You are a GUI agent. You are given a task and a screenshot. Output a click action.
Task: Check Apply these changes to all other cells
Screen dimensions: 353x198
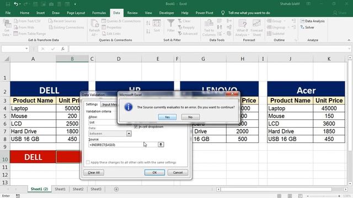click(x=88, y=162)
